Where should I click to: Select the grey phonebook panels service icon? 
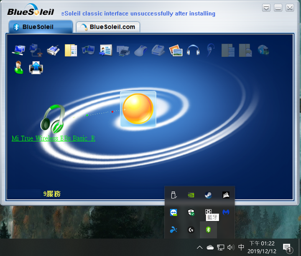228,51
